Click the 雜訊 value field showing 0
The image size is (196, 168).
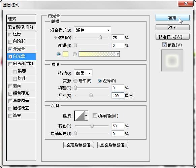118,45
